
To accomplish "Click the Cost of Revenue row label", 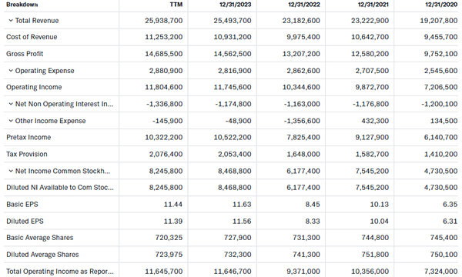I will pyautogui.click(x=32, y=37).
